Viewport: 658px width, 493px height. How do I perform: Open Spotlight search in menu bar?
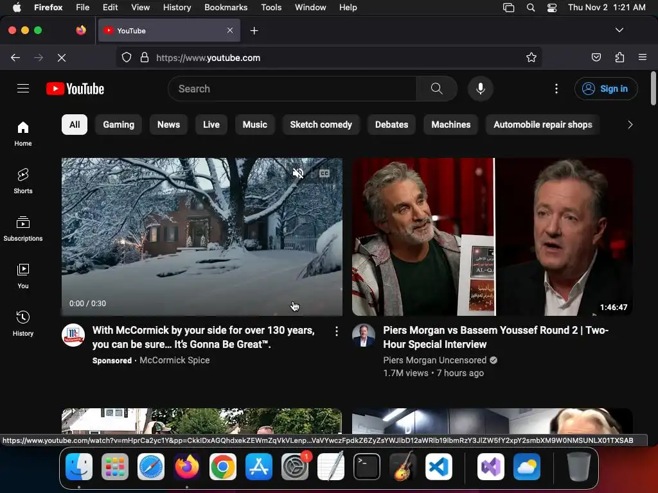tap(530, 8)
